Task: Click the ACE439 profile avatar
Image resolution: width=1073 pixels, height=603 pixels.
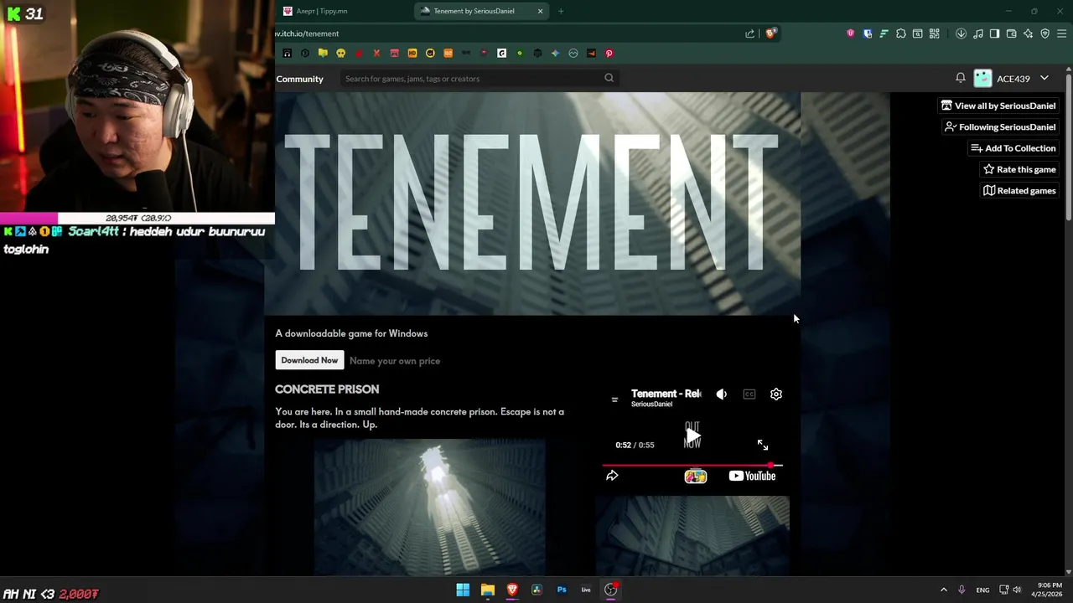Action: click(982, 78)
